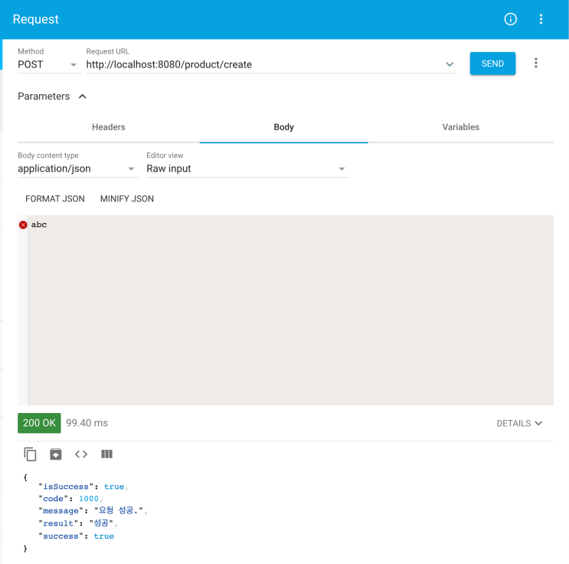Save the response to a file

pos(55,454)
